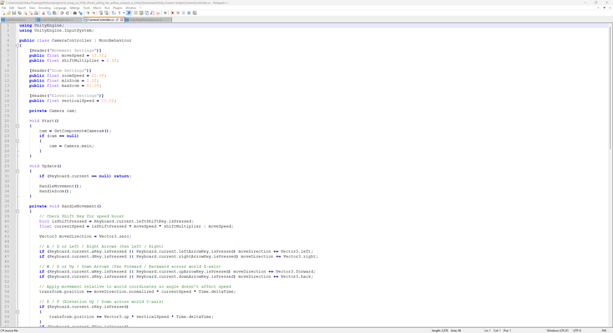
Task: Redo the edit with Redo arrow
Action: pos(67,13)
